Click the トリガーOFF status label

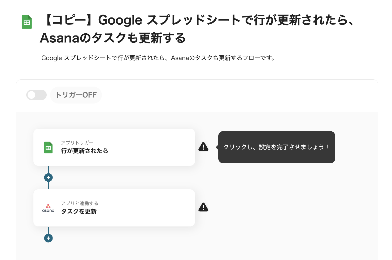(x=76, y=95)
